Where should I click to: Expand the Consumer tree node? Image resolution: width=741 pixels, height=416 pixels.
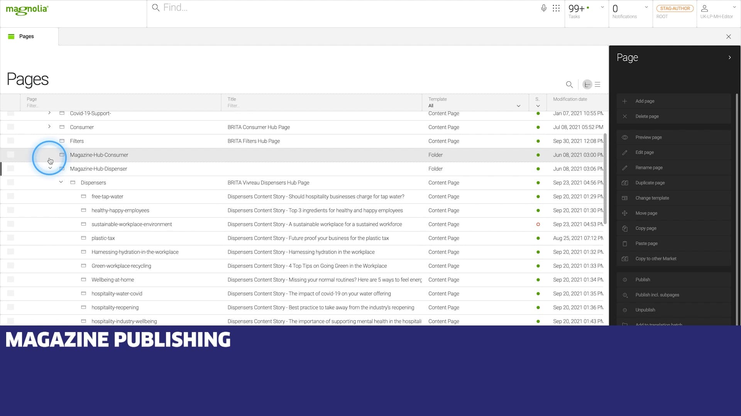click(x=49, y=127)
